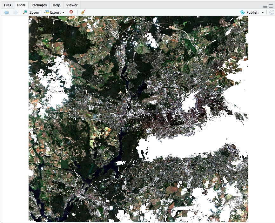Open Zoom to view plot larger
Image resolution: width=275 pixels, height=223 pixels.
[x=31, y=12]
